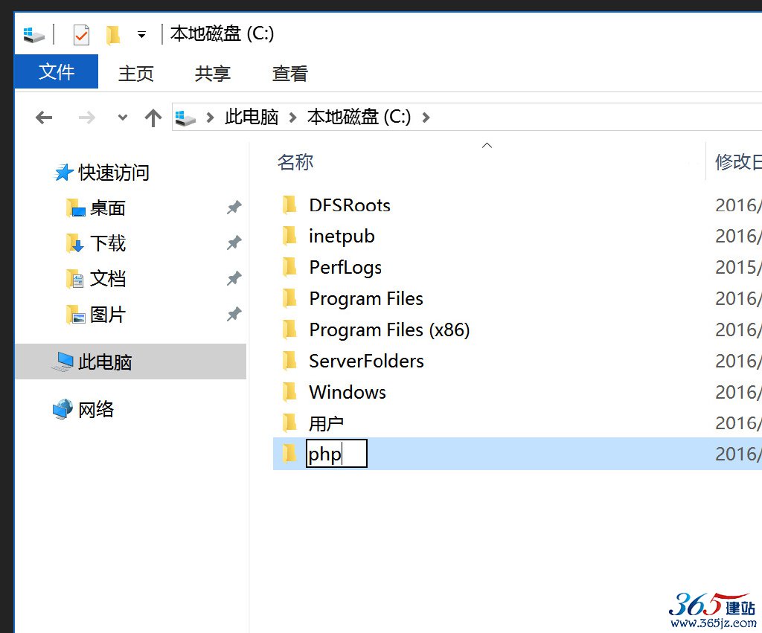Select the DFSRoots folder
The width and height of the screenshot is (762, 633).
click(x=350, y=205)
